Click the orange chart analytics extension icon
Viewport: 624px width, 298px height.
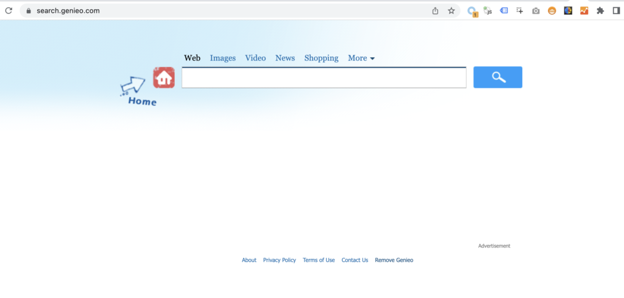pos(584,10)
